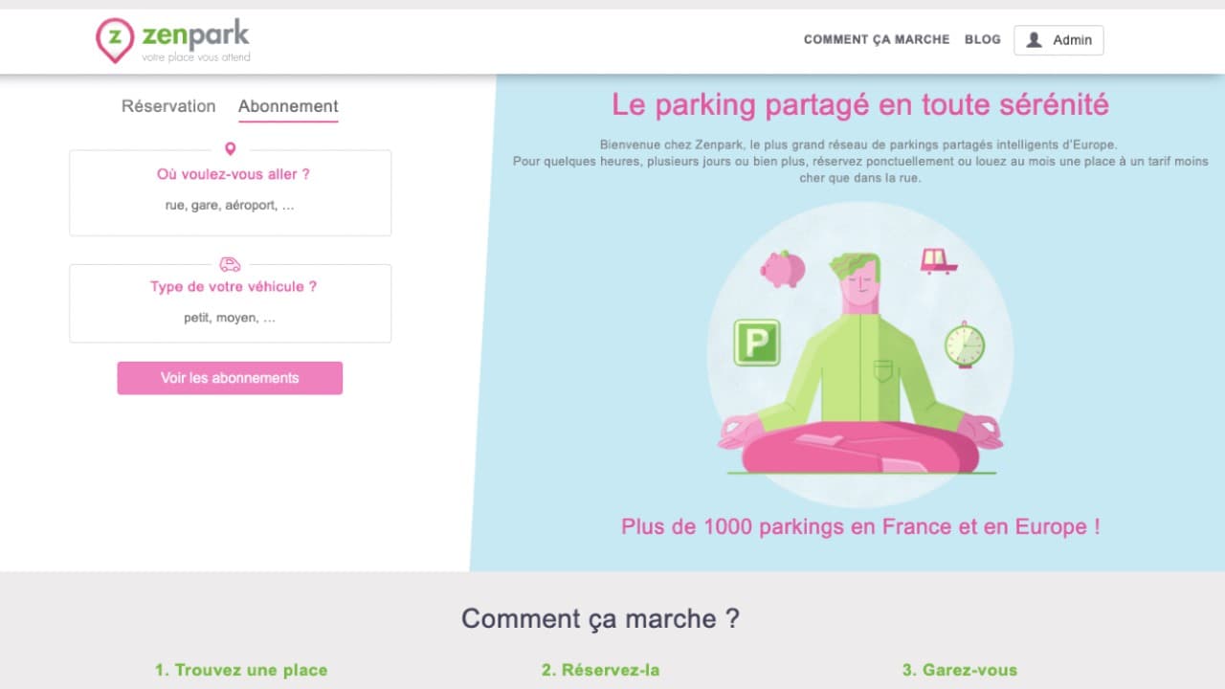Switch to the Réservation tab

click(168, 106)
